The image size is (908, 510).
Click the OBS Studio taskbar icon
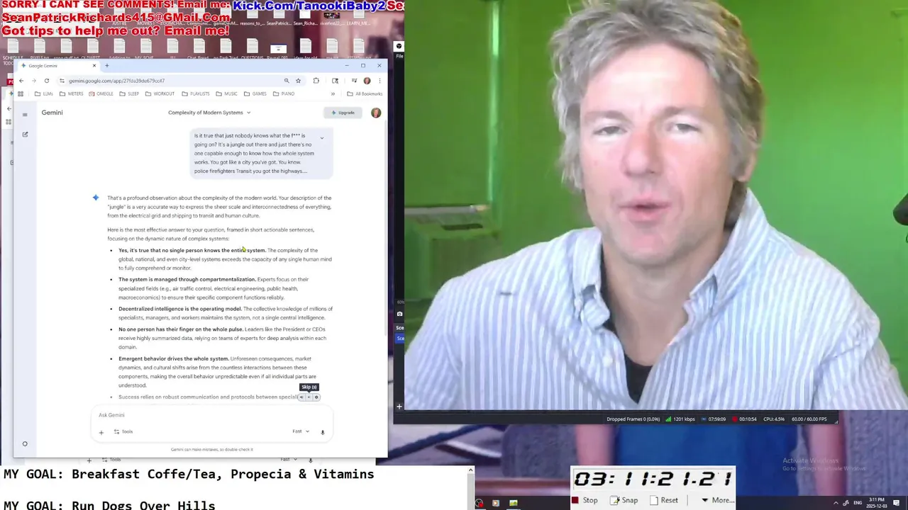[x=480, y=504]
